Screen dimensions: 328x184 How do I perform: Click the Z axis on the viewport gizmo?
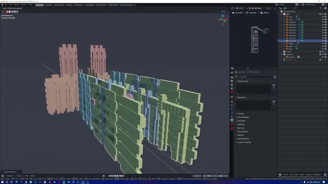tap(223, 16)
